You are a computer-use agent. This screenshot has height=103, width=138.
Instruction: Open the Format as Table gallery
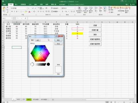pyautogui.click(x=86, y=10)
